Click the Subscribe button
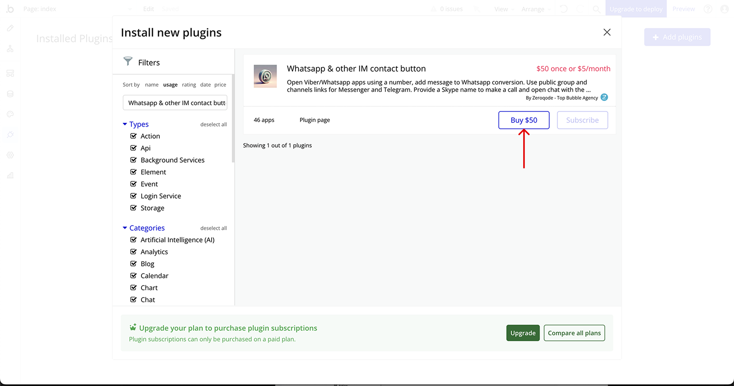Viewport: 734px width, 386px height. (x=582, y=120)
